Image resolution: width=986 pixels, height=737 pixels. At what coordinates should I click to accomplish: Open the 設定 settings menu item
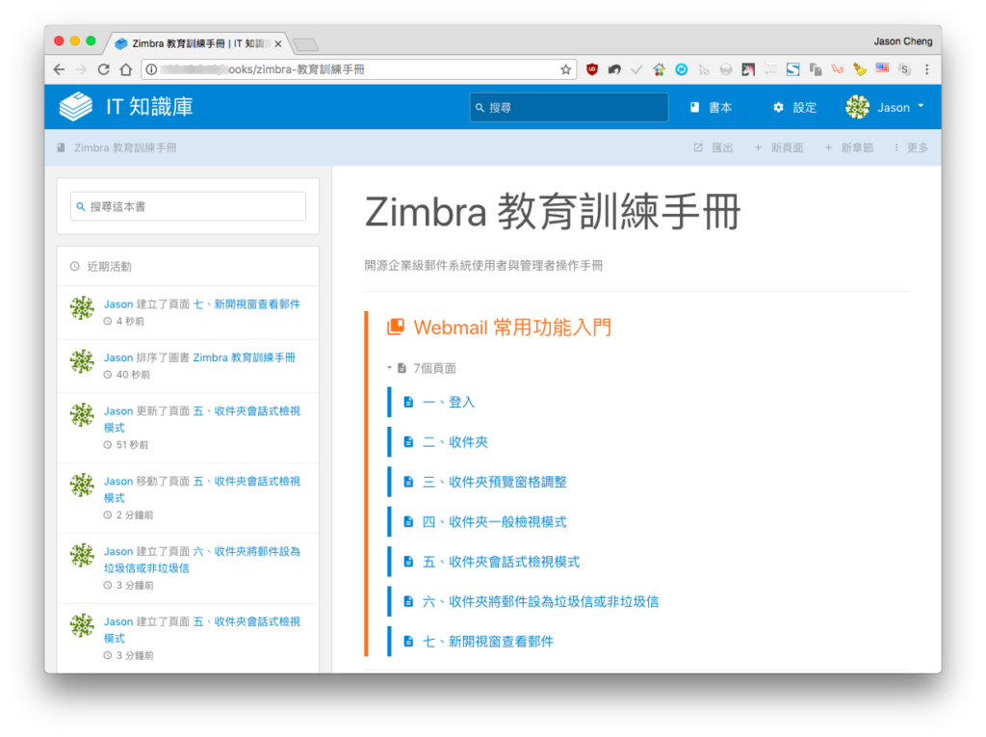(x=794, y=108)
